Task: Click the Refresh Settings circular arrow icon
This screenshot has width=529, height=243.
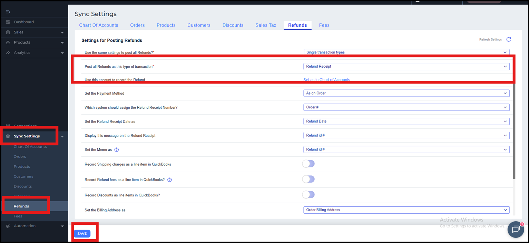Action: point(508,40)
